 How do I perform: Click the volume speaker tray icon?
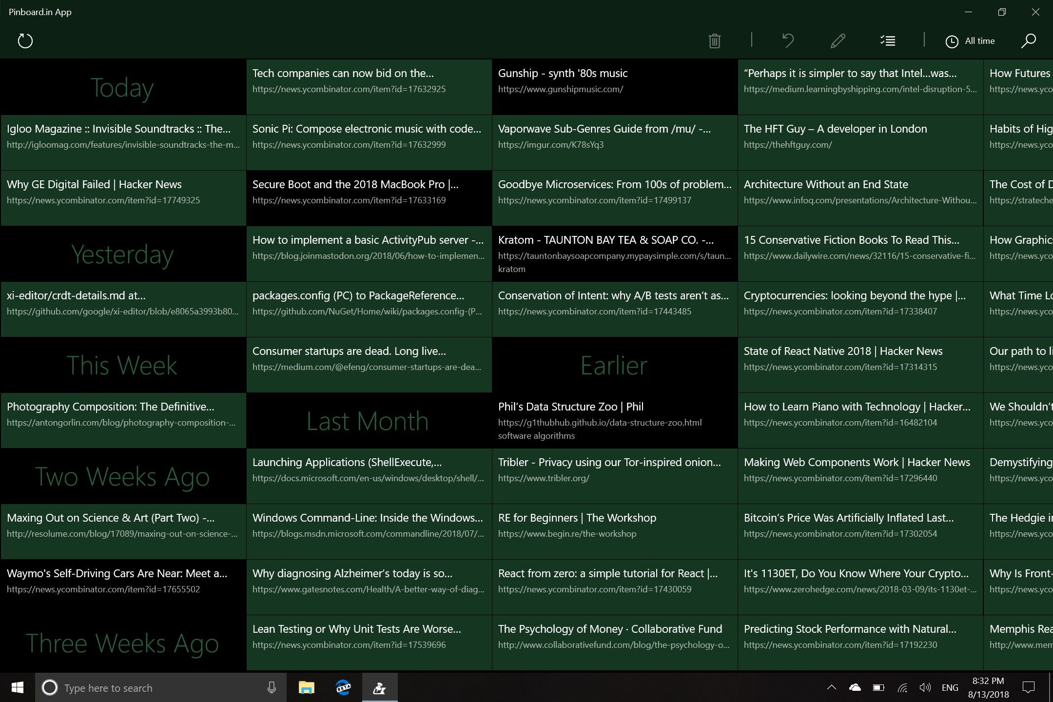pyautogui.click(x=925, y=687)
